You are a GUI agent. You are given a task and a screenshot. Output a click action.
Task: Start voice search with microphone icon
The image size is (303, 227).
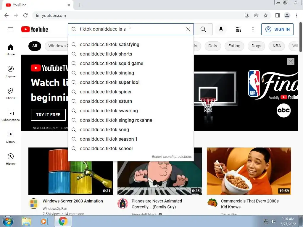221,29
